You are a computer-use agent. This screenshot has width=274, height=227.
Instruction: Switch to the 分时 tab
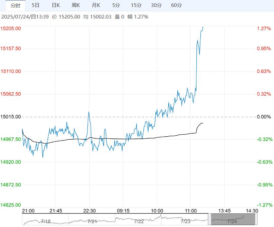[15, 5]
